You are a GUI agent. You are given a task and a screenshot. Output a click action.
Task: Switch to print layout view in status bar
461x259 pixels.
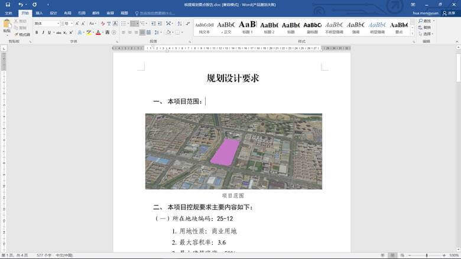click(392, 255)
